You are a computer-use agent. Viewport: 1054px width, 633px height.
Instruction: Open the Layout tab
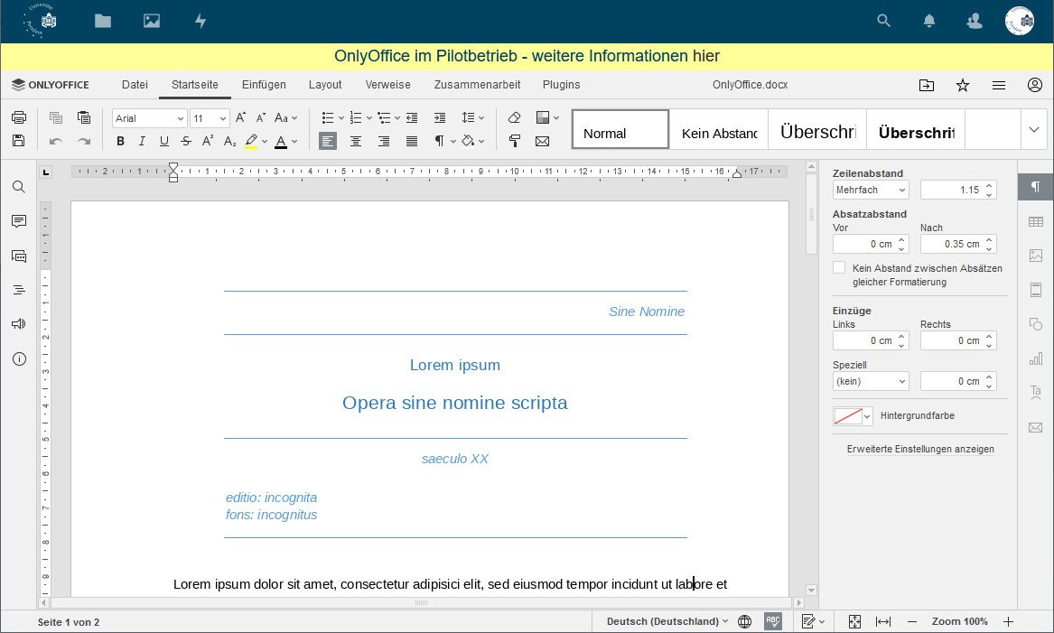[325, 85]
